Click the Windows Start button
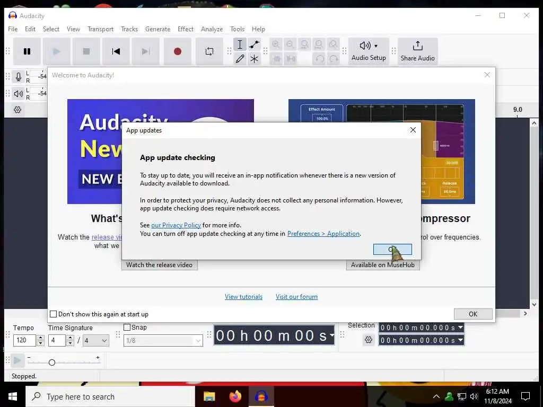543x407 pixels. tap(13, 396)
